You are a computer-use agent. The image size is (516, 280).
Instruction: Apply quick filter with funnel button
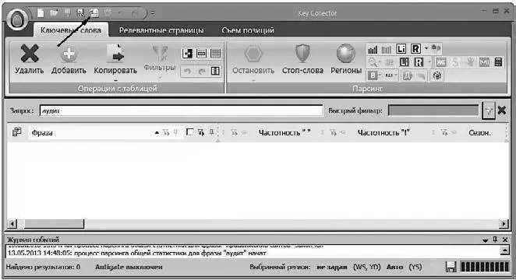[489, 110]
